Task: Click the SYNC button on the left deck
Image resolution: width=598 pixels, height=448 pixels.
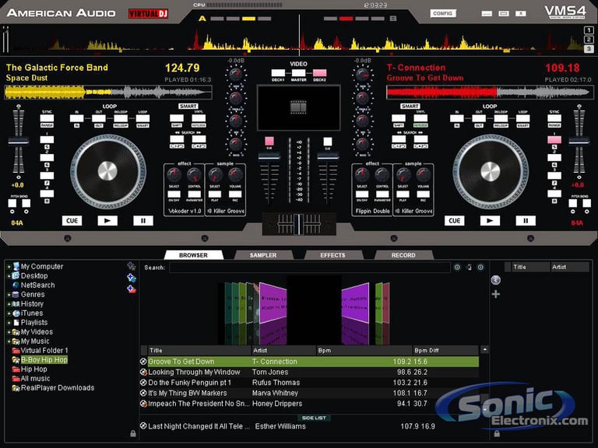Action: point(47,118)
